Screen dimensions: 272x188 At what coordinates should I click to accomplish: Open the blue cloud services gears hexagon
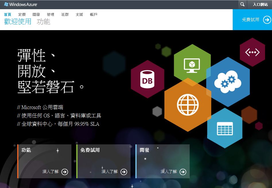(228, 82)
